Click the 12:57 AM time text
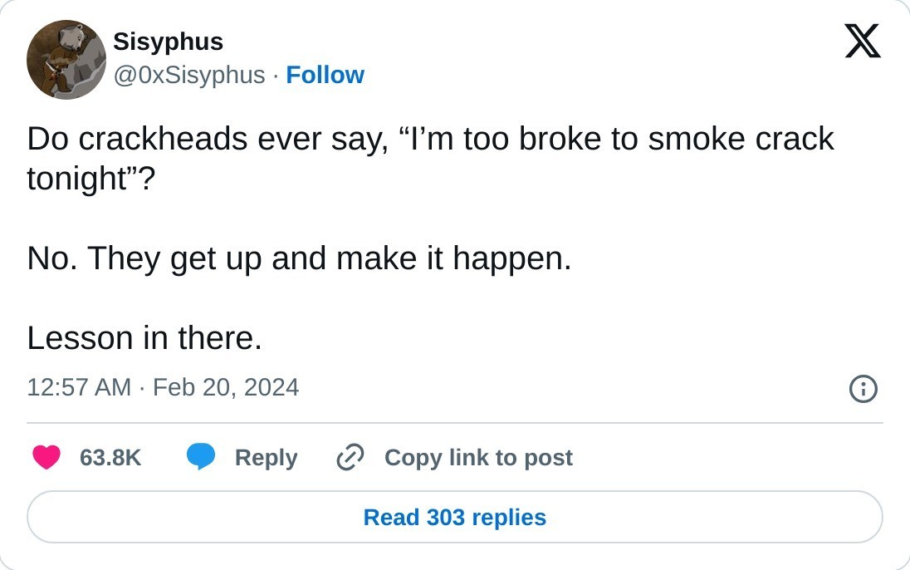The image size is (910, 570). 79,387
